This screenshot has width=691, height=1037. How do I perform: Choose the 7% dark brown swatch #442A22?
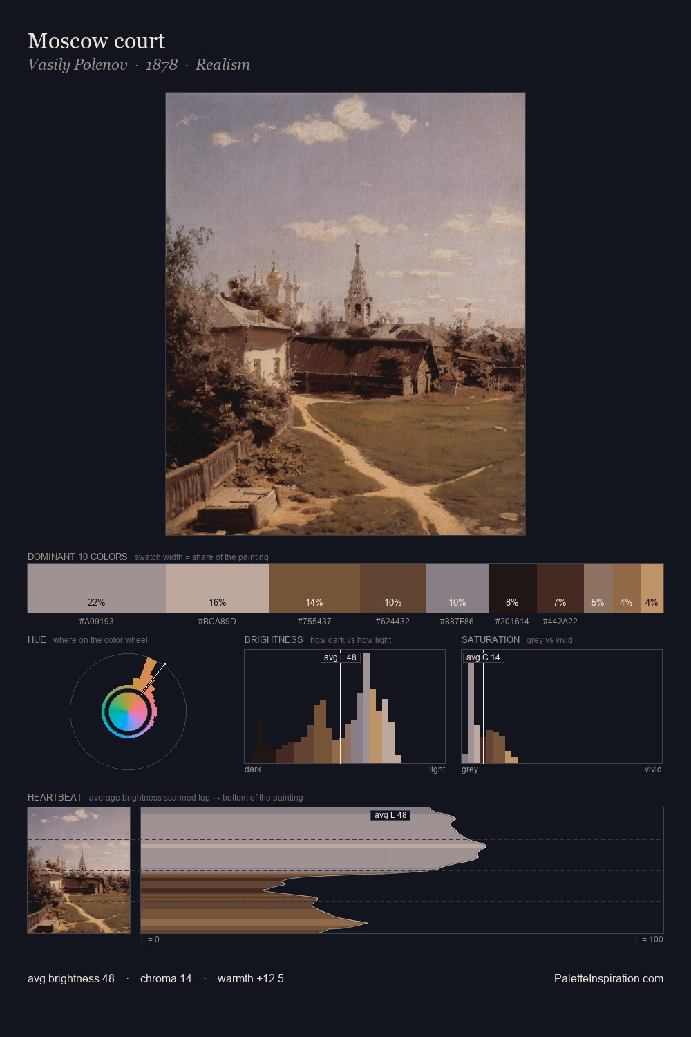560,588
